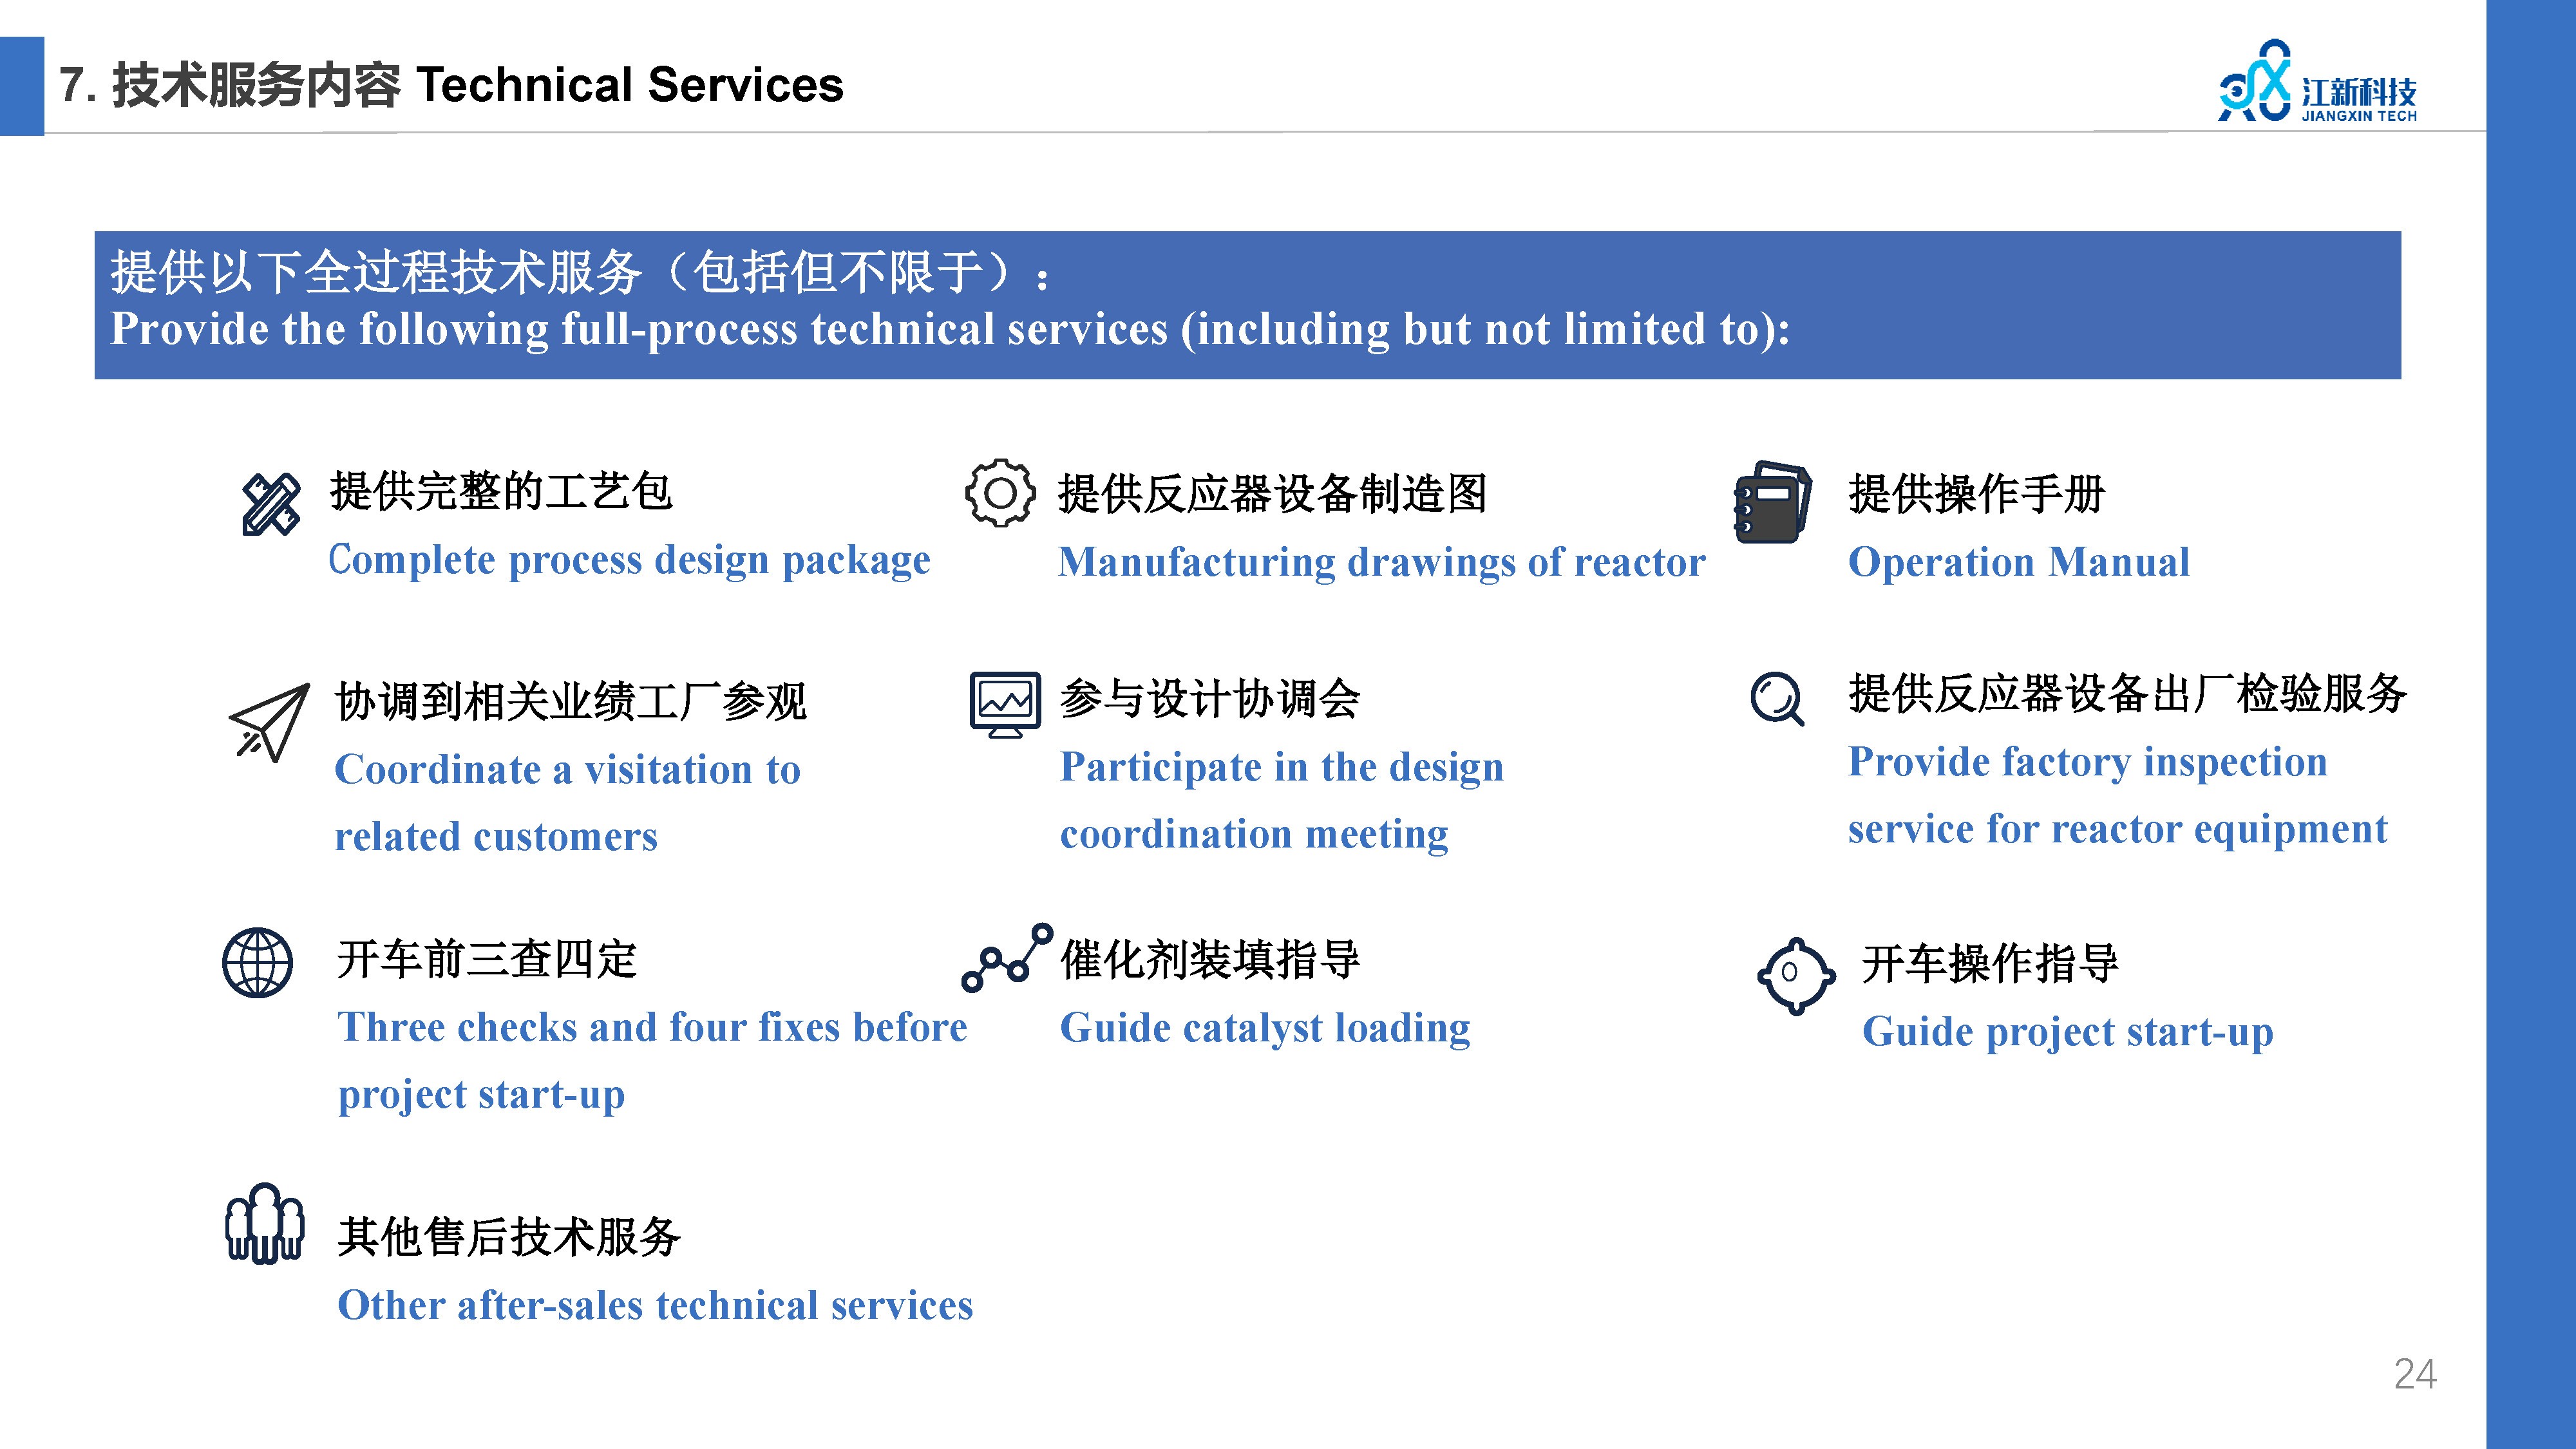
Task: Click 'Guide catalyst loading' text
Action: [1265, 1029]
